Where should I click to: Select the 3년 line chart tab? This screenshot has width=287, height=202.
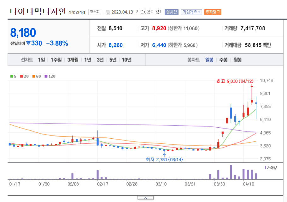(x=100, y=60)
